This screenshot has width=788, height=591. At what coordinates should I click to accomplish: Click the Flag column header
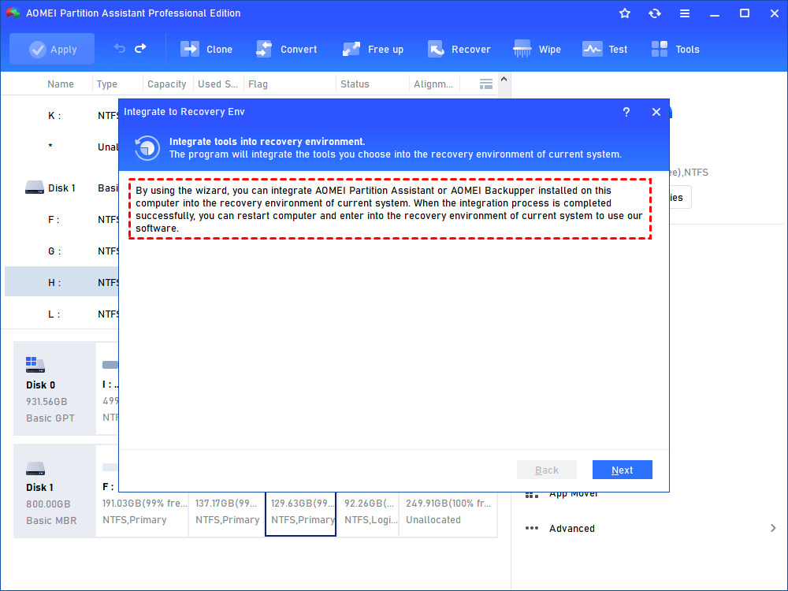258,84
